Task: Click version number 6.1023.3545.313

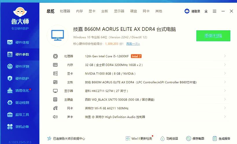Action: point(20,142)
